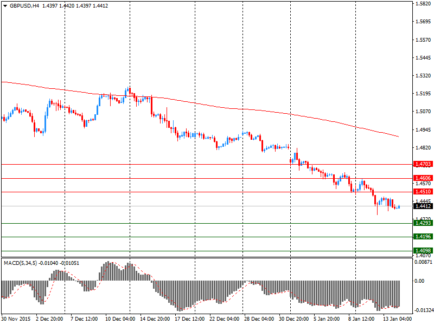This screenshot has height=325, width=434.
Task: Select the 1.4606 red resistance price label
Action: coord(423,178)
